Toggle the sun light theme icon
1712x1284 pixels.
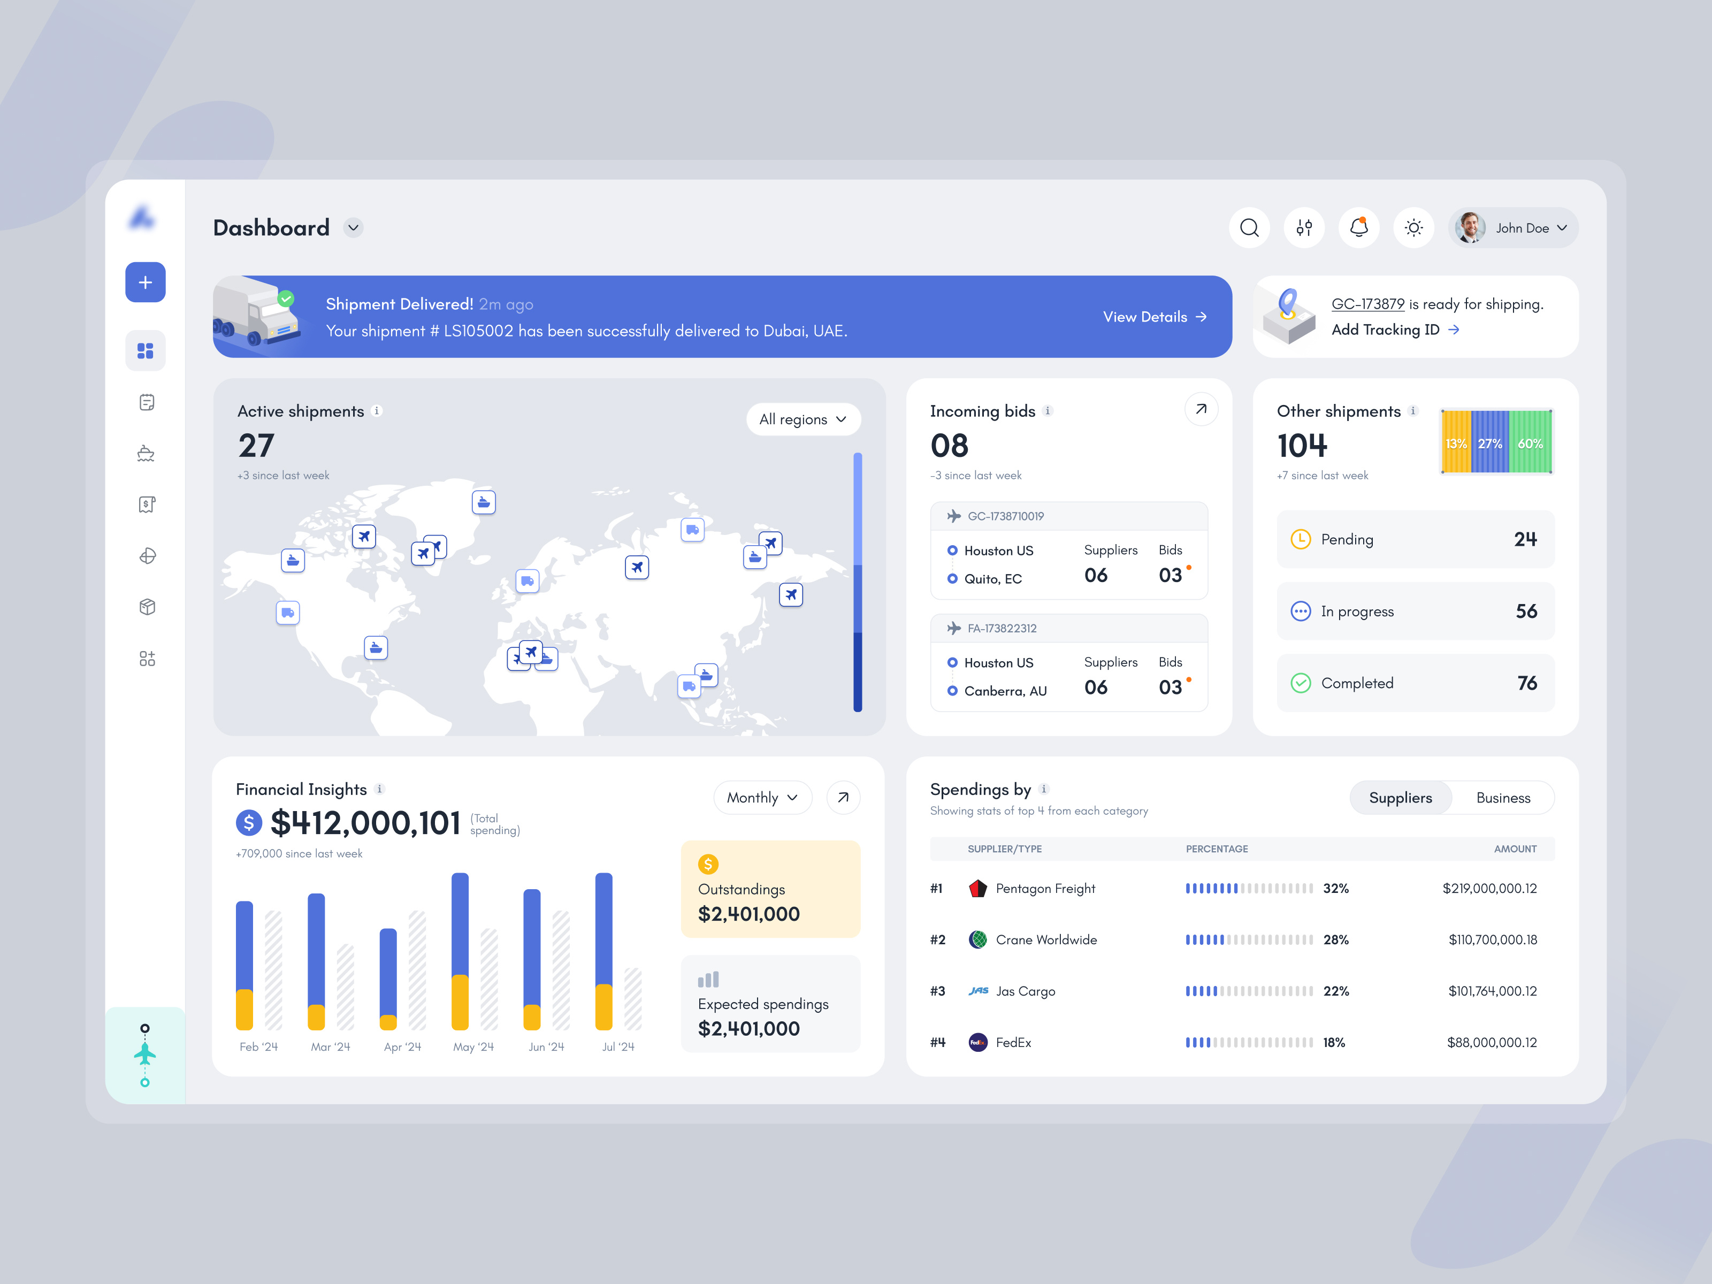pos(1414,227)
